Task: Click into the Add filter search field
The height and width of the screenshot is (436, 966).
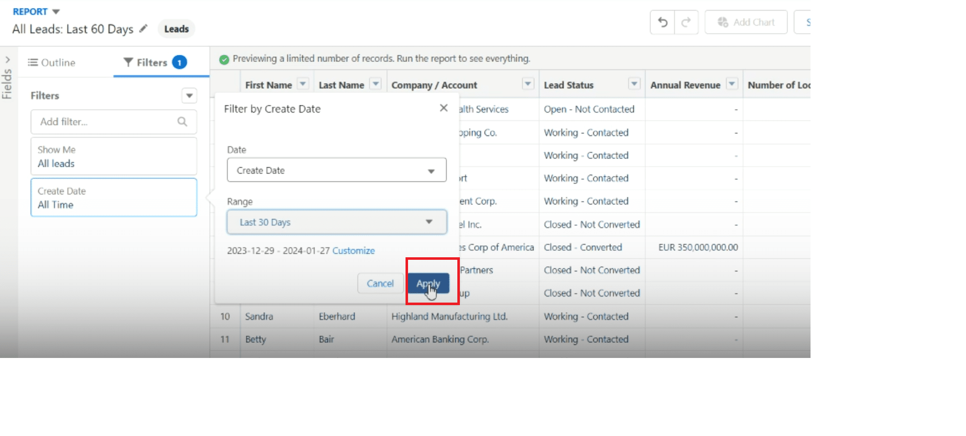Action: (106, 122)
